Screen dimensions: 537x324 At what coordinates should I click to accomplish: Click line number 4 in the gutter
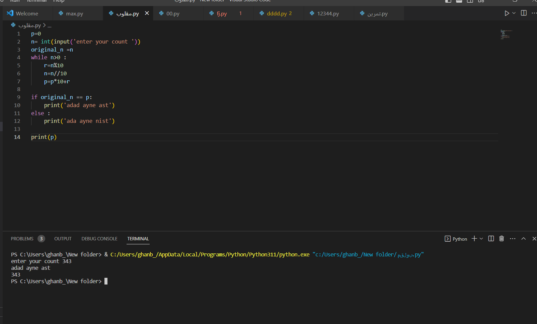19,58
